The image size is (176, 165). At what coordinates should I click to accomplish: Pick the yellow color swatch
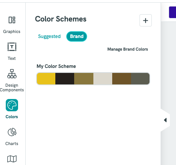tap(46, 79)
